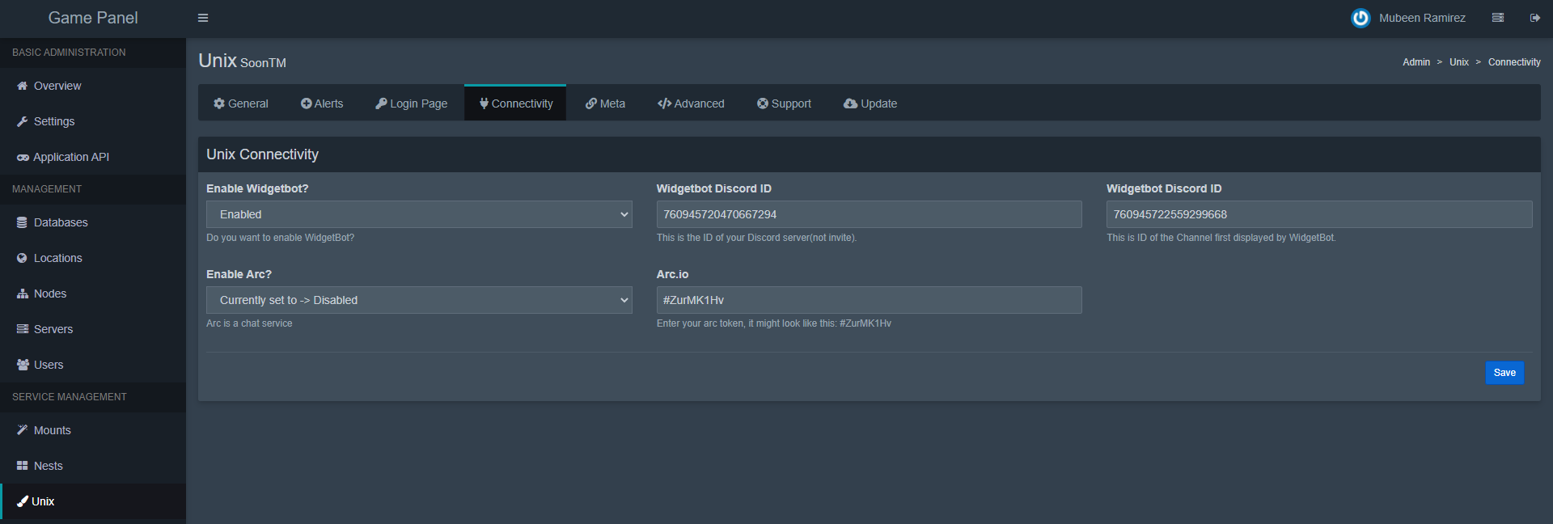Open the Enable Widgetbot dropdown
This screenshot has height=524, width=1553.
point(419,214)
